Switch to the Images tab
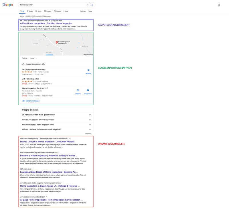The image size is (229, 209). point(48,11)
